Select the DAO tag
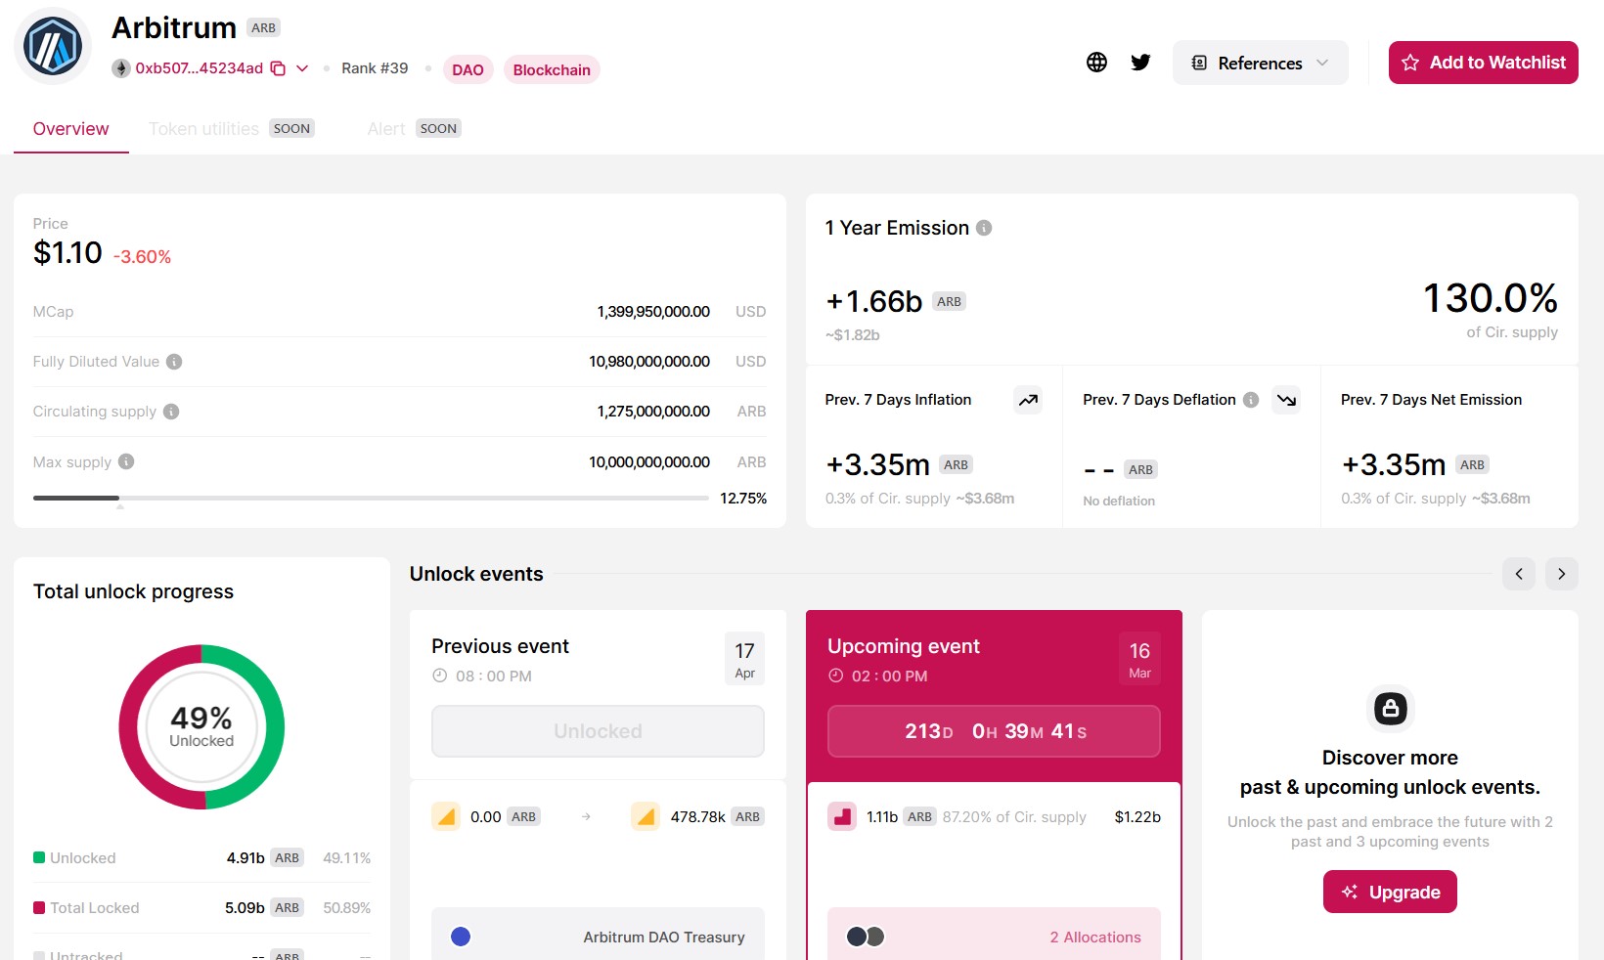 (x=468, y=69)
